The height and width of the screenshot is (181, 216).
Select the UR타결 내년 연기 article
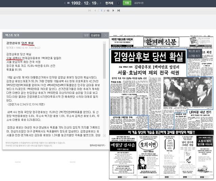tap(200, 119)
